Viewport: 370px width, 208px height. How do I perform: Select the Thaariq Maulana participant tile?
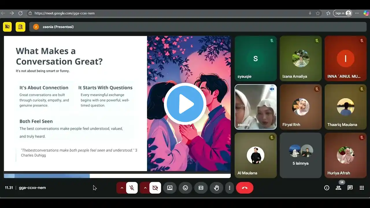tap(345, 107)
